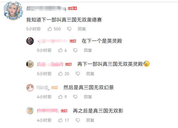This screenshot has height=128, width=178.
Task: Open the anime girl avatar profile
Action: (x=30, y=88)
